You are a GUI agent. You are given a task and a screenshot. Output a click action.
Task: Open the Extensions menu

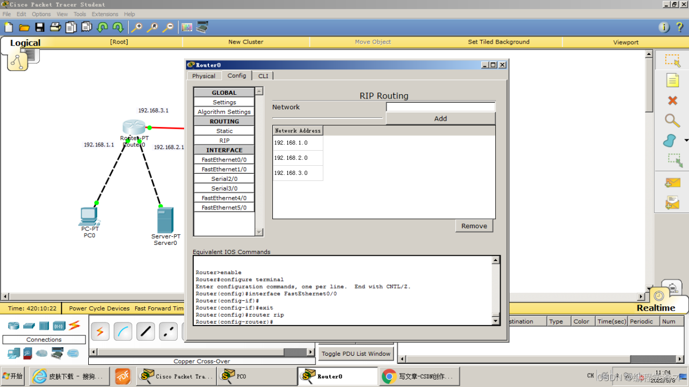[x=105, y=14]
